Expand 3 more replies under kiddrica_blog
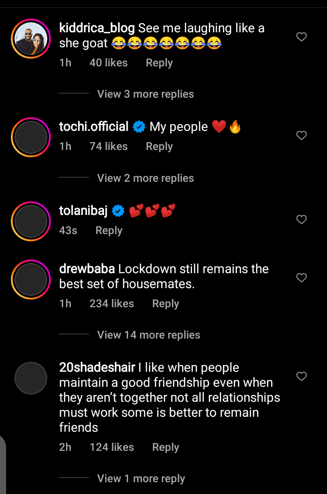The width and height of the screenshot is (327, 494). 145,94
